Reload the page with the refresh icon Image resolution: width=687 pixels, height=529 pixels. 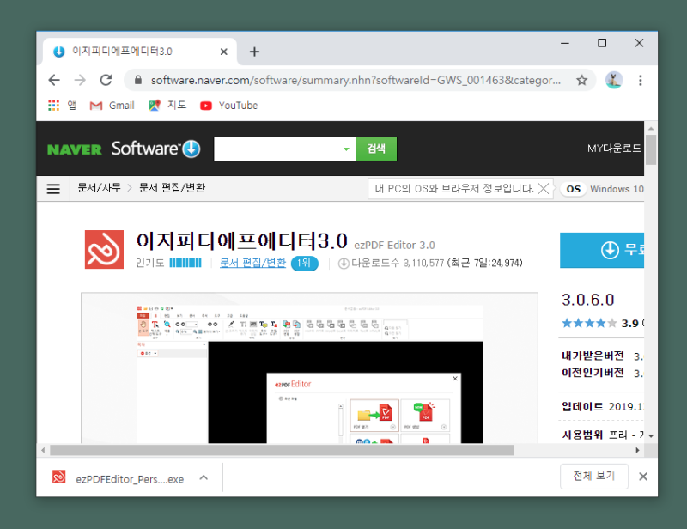tap(106, 80)
